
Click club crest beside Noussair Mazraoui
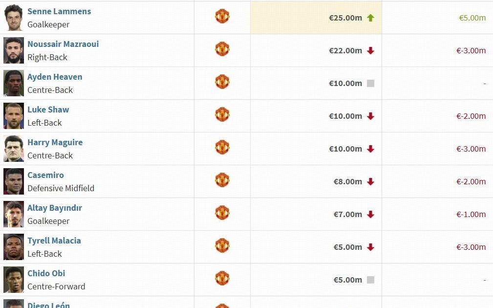(x=222, y=49)
